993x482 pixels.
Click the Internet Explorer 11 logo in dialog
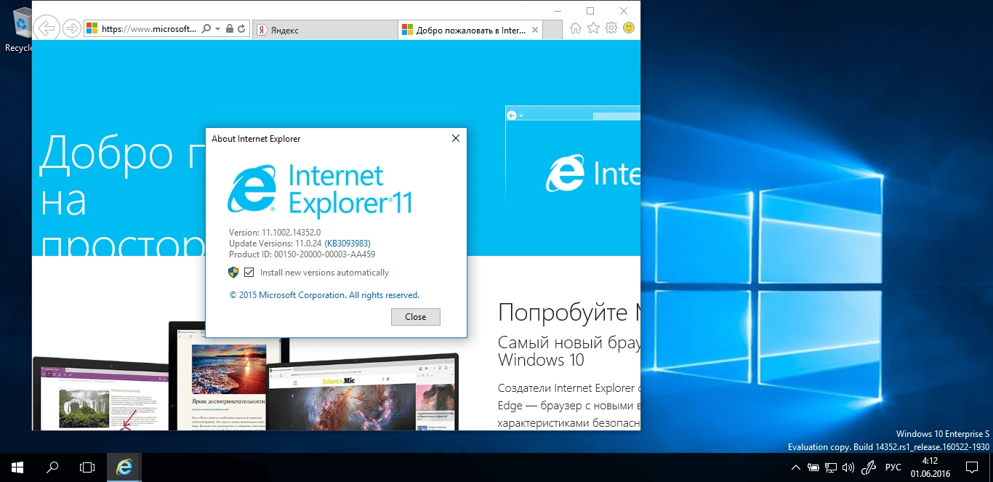(x=320, y=191)
